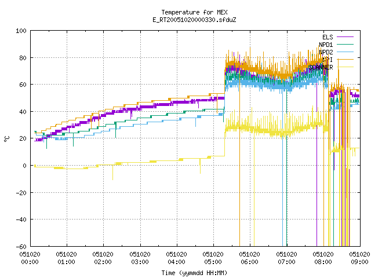Click the y-axis label '0'
The image size is (371, 278).
click(x=24, y=166)
